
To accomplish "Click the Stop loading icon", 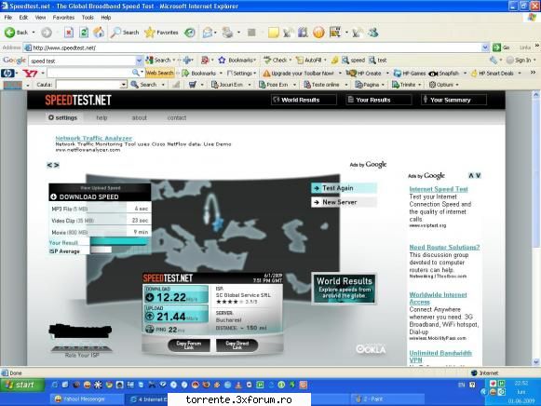I will click(69, 33).
